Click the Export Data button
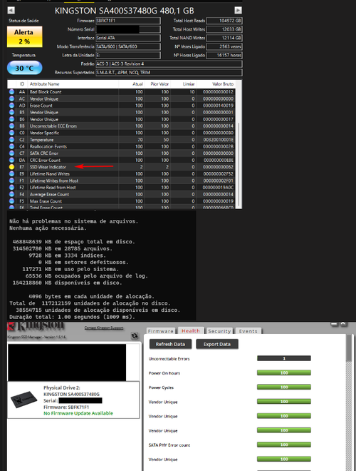356x471 pixels. tap(217, 344)
